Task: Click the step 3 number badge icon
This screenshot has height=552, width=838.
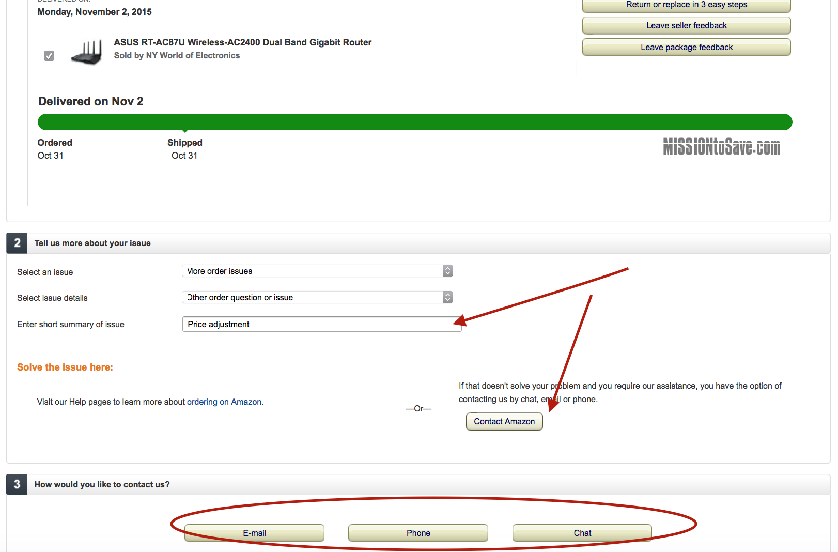Action: [x=17, y=484]
